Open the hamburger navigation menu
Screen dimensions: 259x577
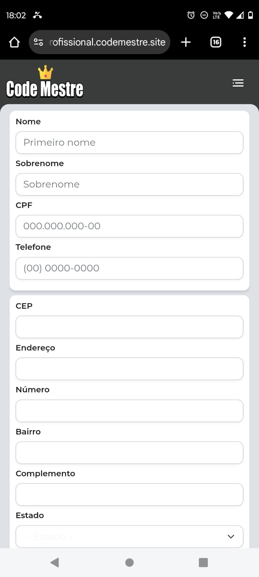pyautogui.click(x=238, y=83)
